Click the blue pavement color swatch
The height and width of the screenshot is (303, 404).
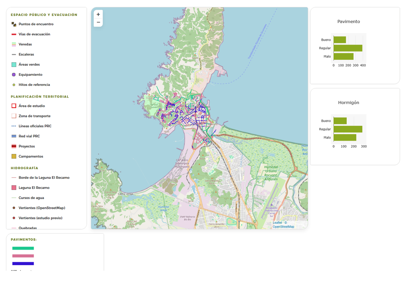coord(23,263)
